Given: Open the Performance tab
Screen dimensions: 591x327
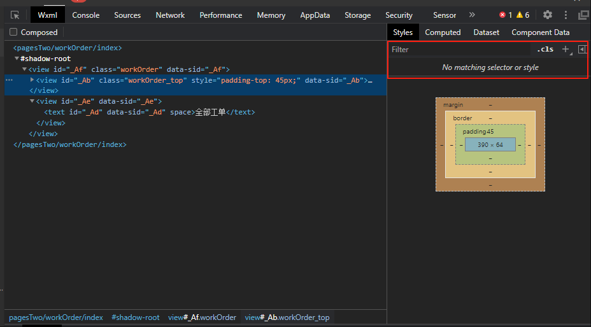Looking at the screenshot, I should [x=221, y=15].
